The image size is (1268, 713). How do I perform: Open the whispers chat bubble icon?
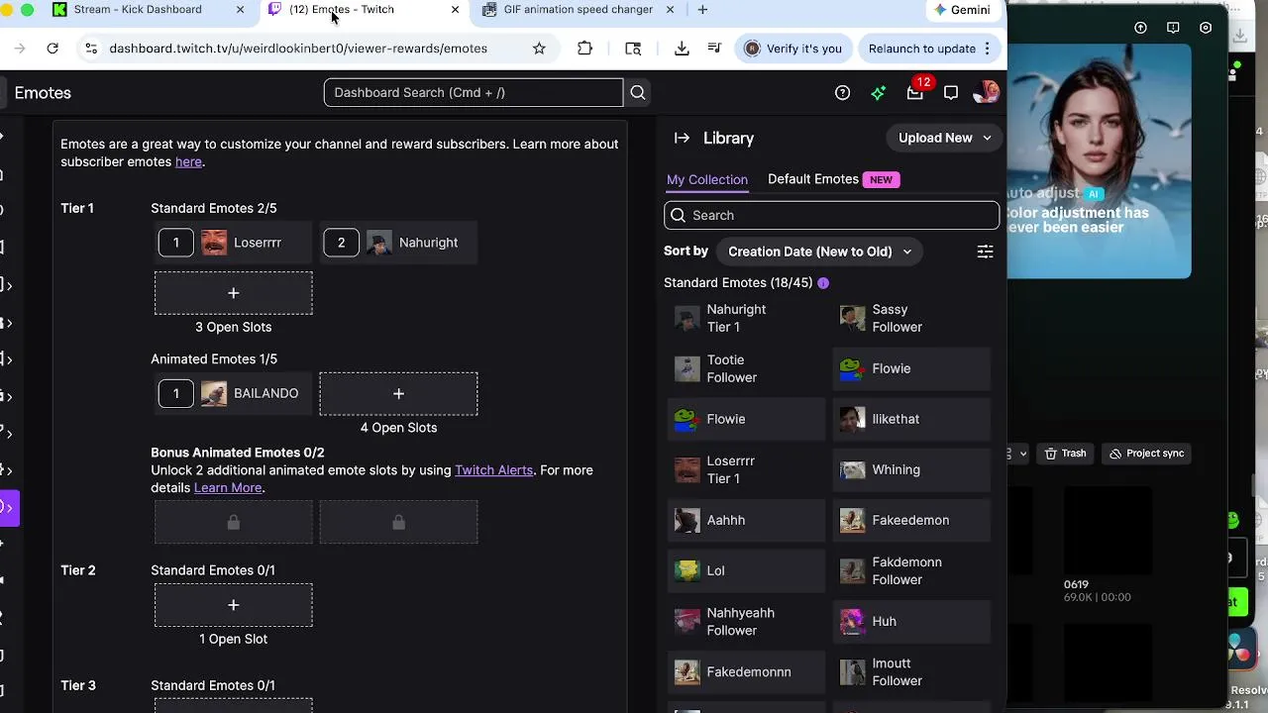click(951, 93)
